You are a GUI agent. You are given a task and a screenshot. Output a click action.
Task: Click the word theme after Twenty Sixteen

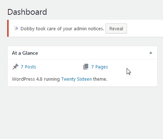(100, 79)
